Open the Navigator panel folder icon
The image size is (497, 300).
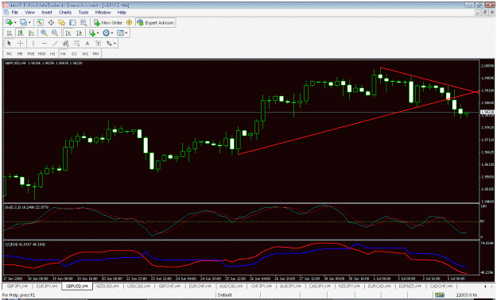(61, 22)
